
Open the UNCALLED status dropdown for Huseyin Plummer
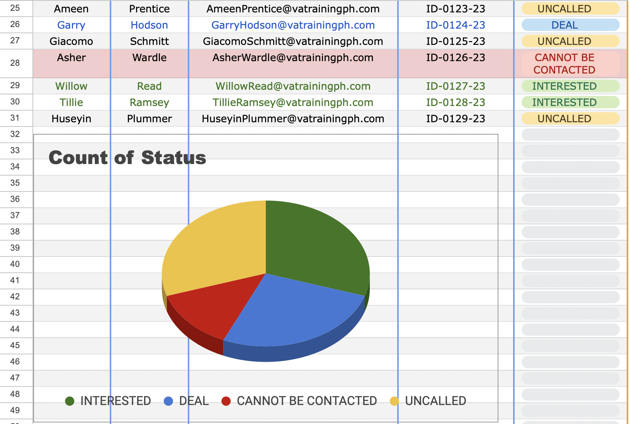coord(570,119)
